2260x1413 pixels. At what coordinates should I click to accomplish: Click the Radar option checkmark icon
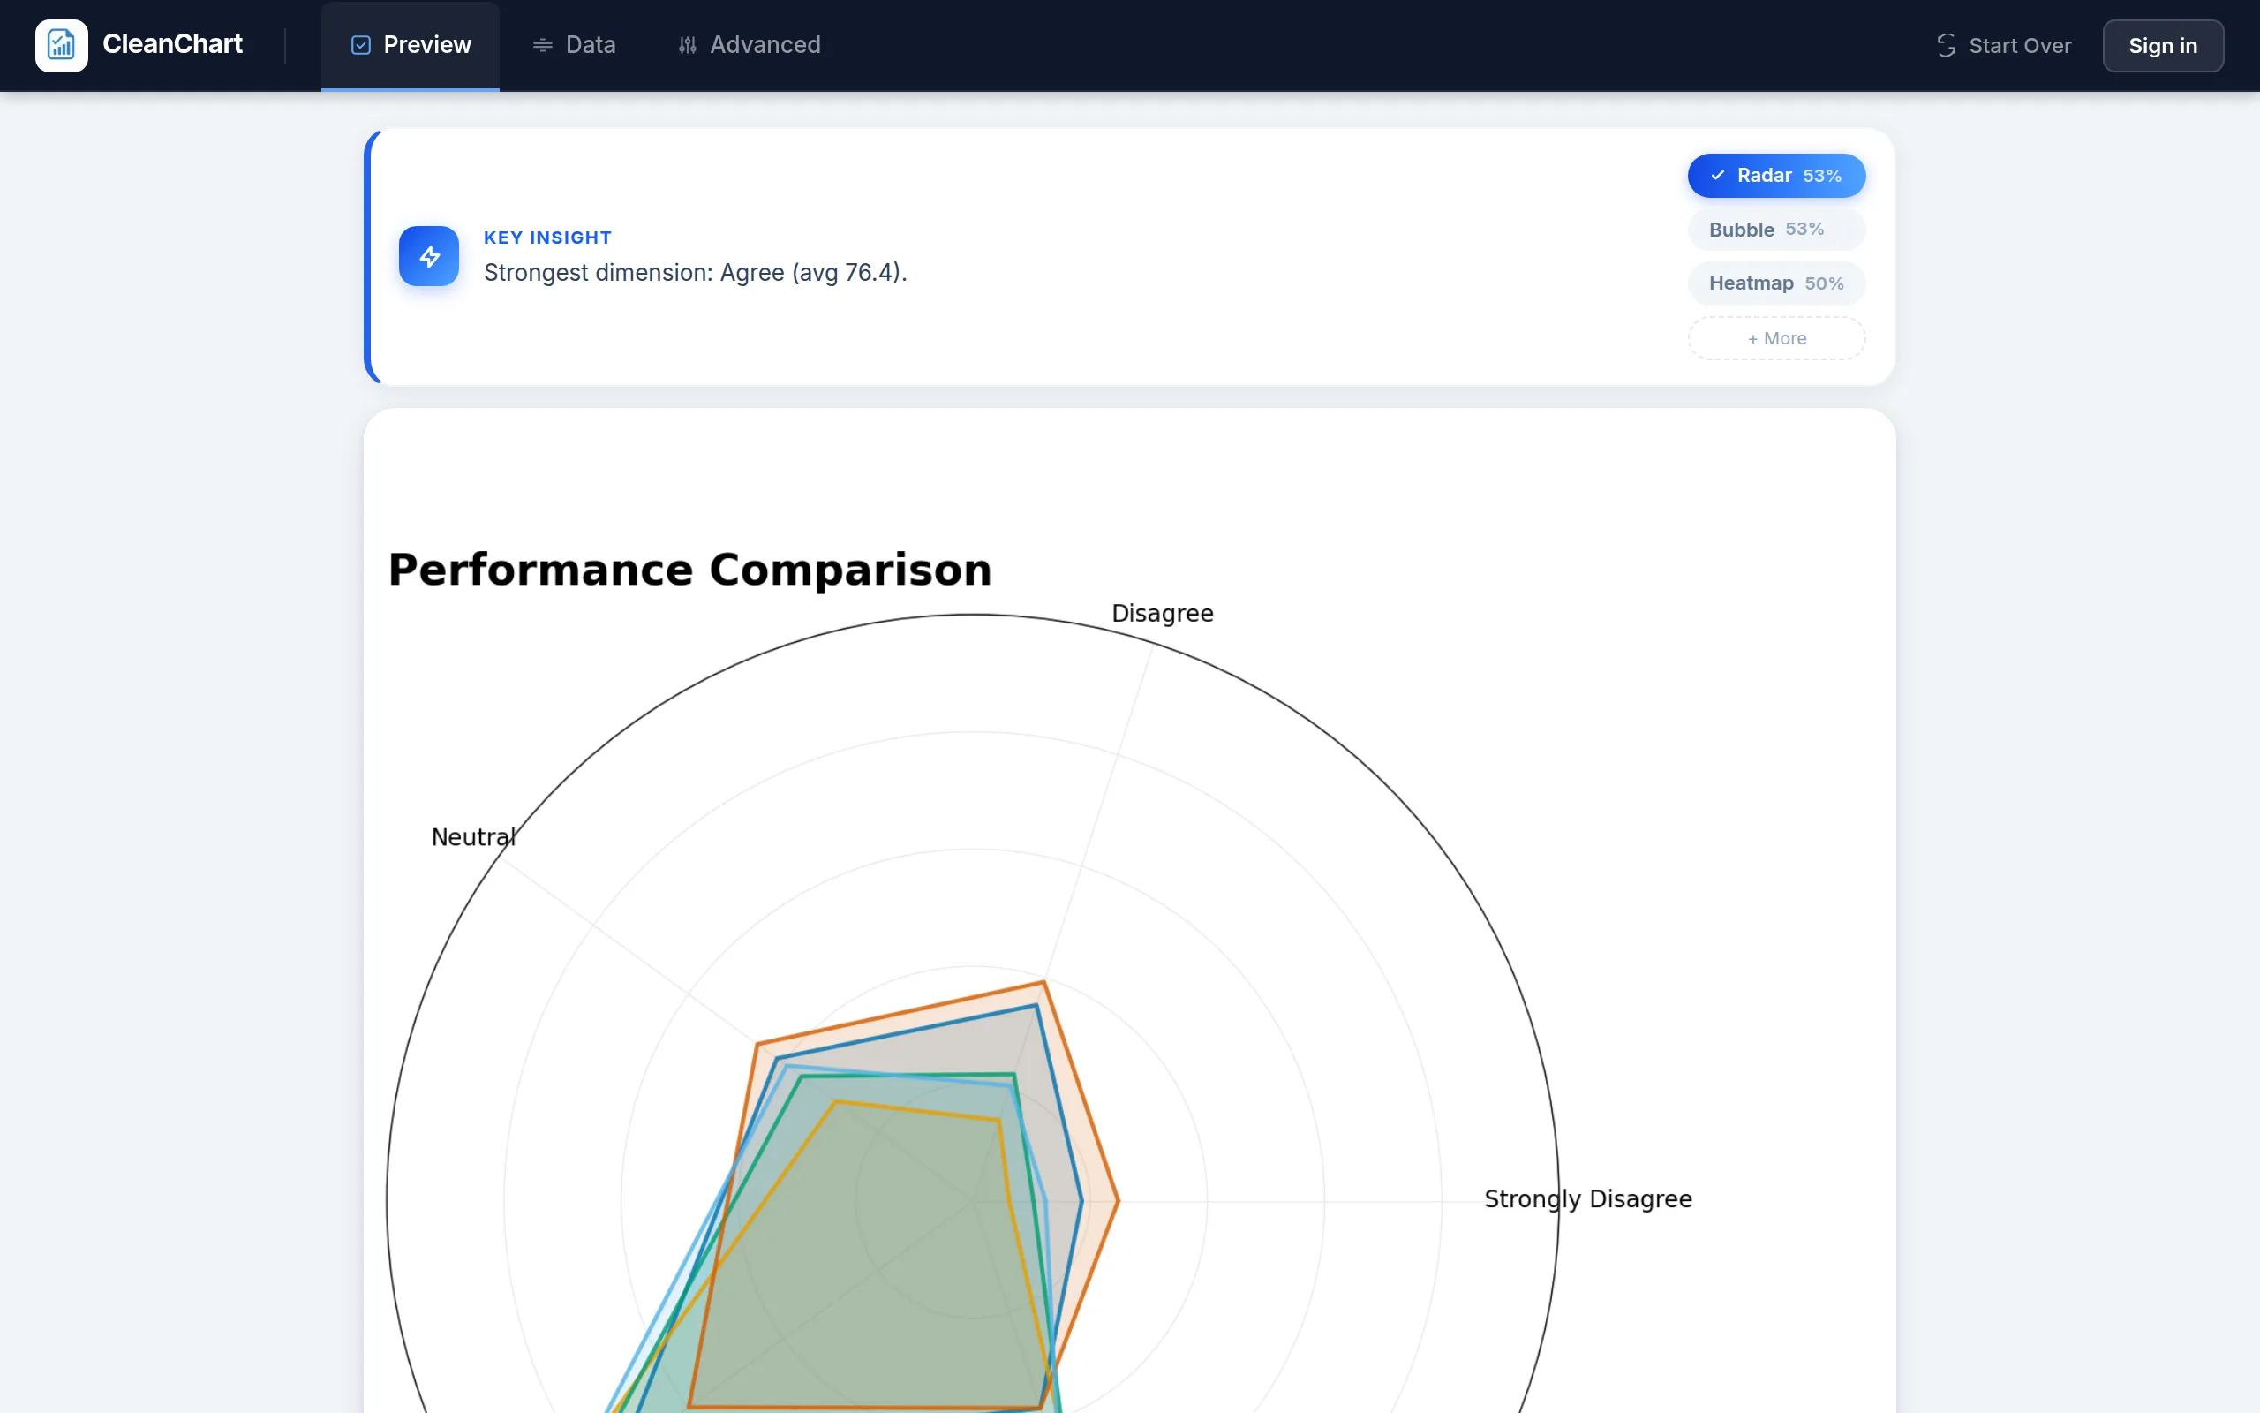tap(1717, 176)
